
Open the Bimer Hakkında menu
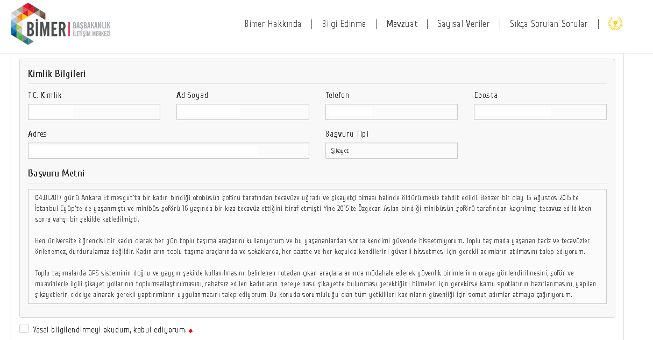pyautogui.click(x=273, y=24)
